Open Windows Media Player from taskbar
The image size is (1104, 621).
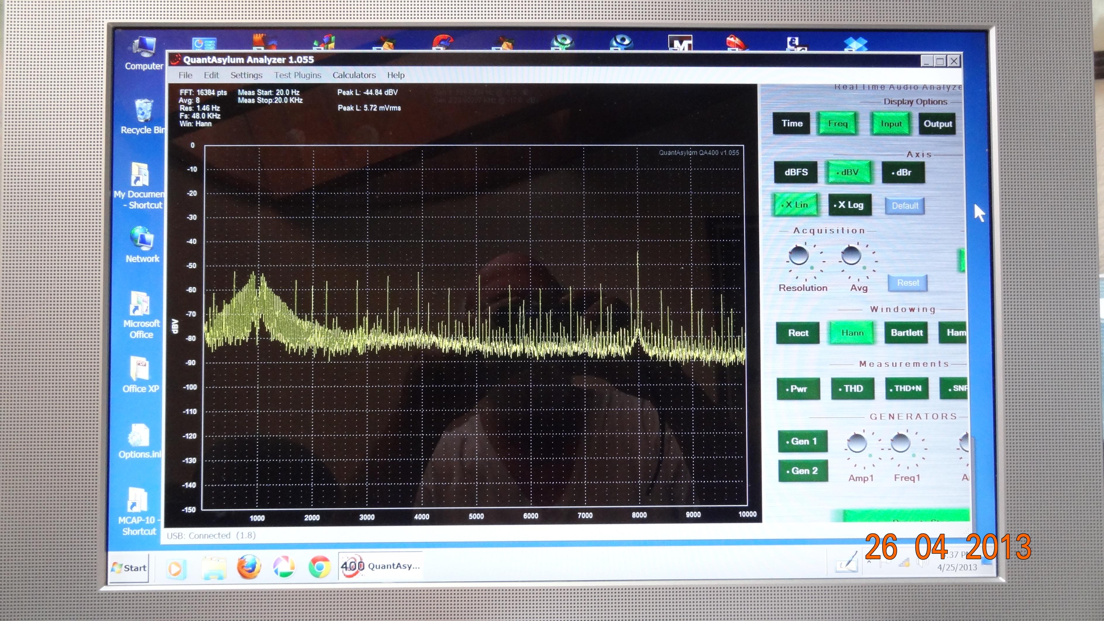point(176,568)
